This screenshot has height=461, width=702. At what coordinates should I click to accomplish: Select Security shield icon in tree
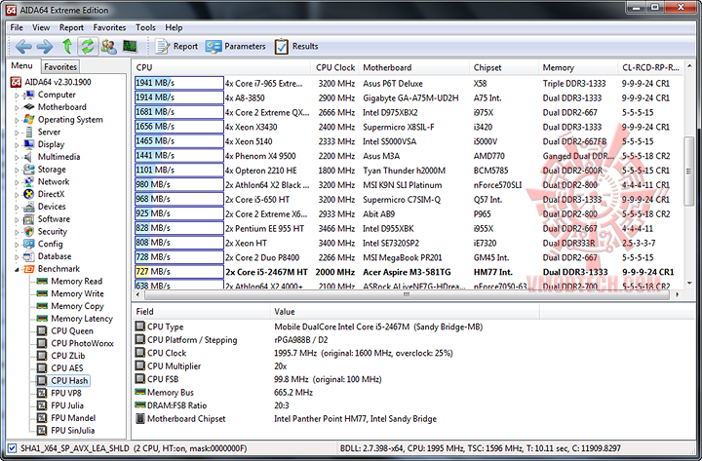[29, 231]
